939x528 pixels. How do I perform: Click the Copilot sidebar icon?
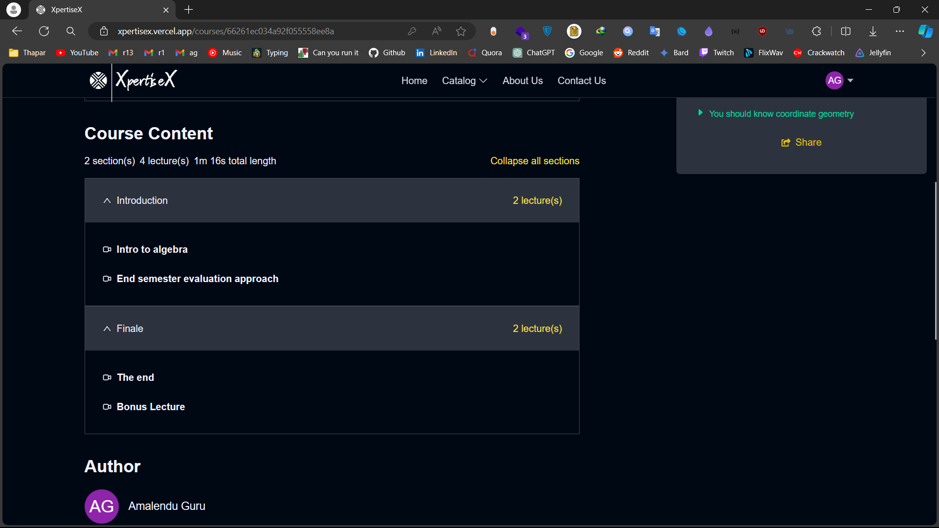point(925,31)
